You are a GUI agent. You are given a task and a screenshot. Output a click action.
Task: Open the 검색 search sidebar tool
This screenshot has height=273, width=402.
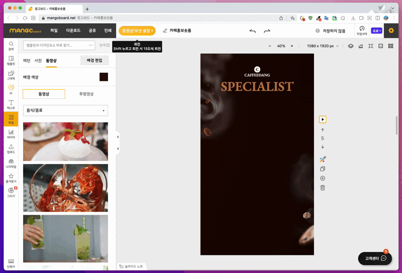pyautogui.click(x=11, y=46)
